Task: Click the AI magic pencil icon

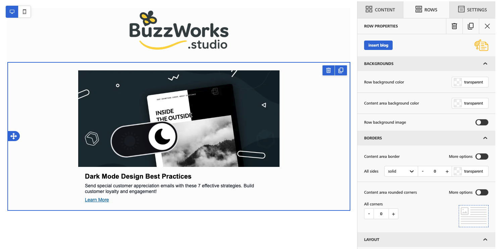Action: coord(482,45)
